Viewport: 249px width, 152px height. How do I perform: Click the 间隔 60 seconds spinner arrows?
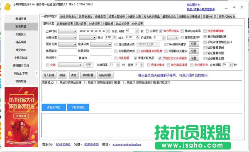pyautogui.click(x=137, y=31)
